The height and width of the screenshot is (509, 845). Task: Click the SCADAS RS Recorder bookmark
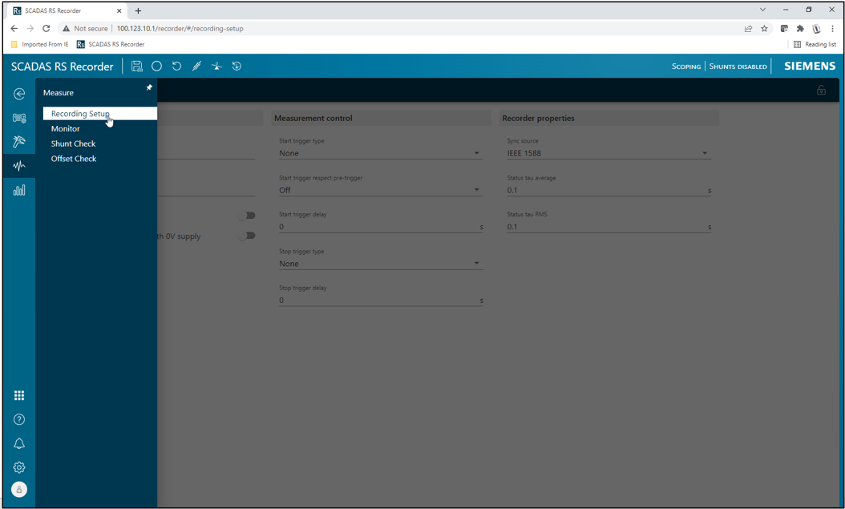tap(111, 44)
